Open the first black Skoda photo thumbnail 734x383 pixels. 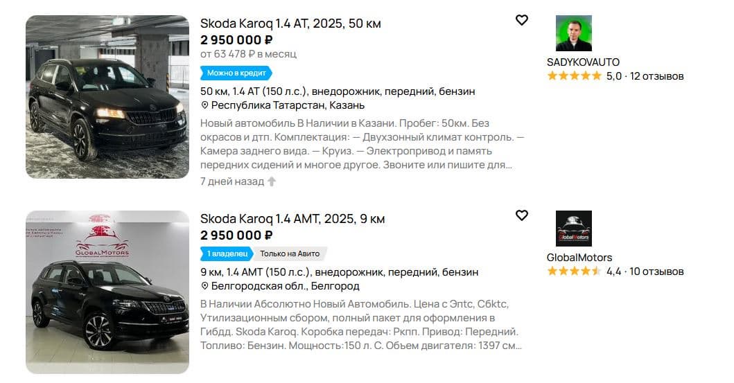click(x=107, y=97)
